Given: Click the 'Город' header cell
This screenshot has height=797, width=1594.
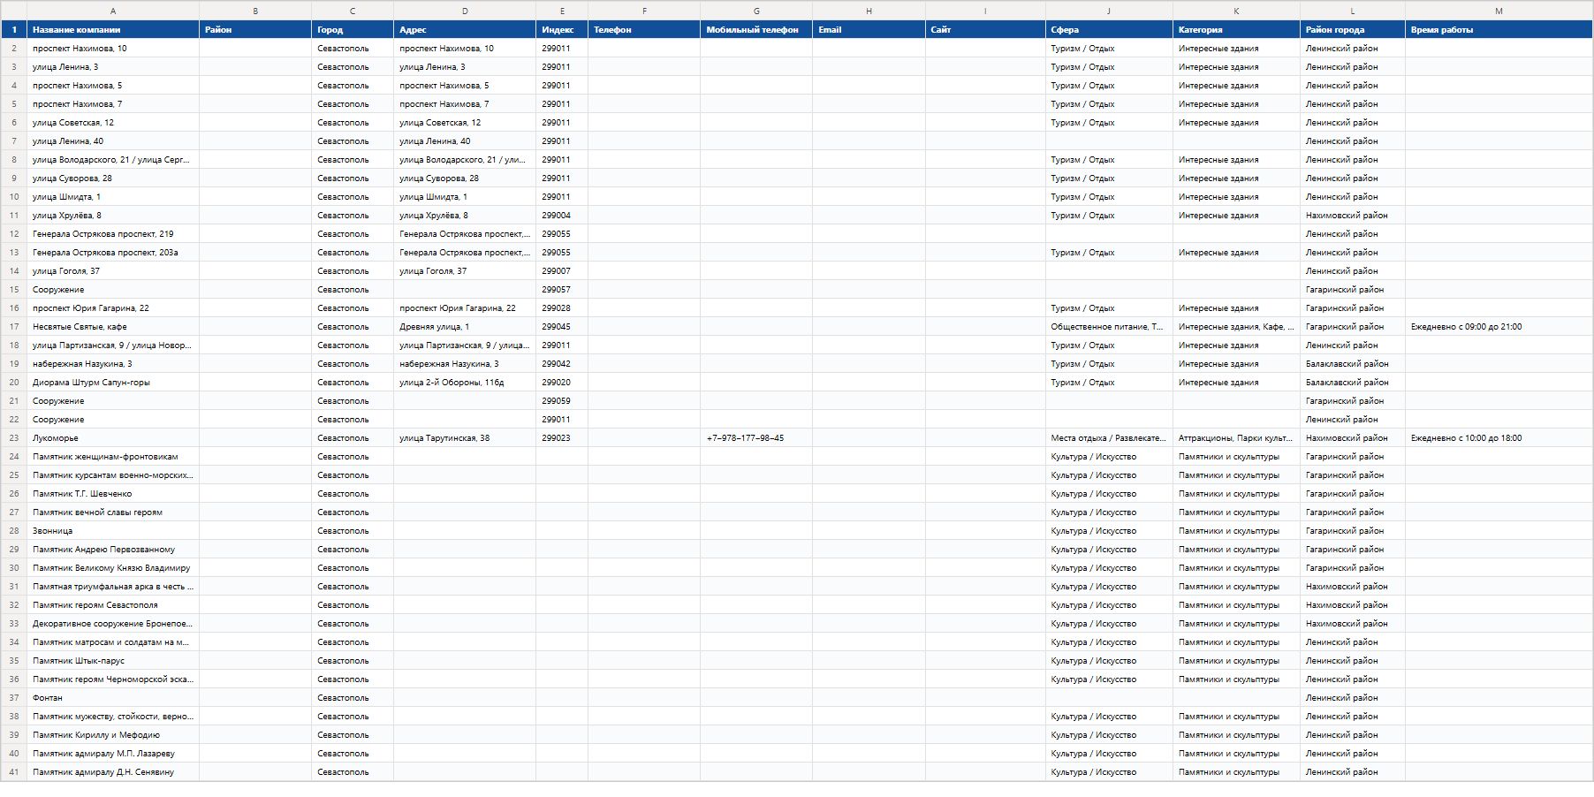Looking at the screenshot, I should [x=353, y=30].
